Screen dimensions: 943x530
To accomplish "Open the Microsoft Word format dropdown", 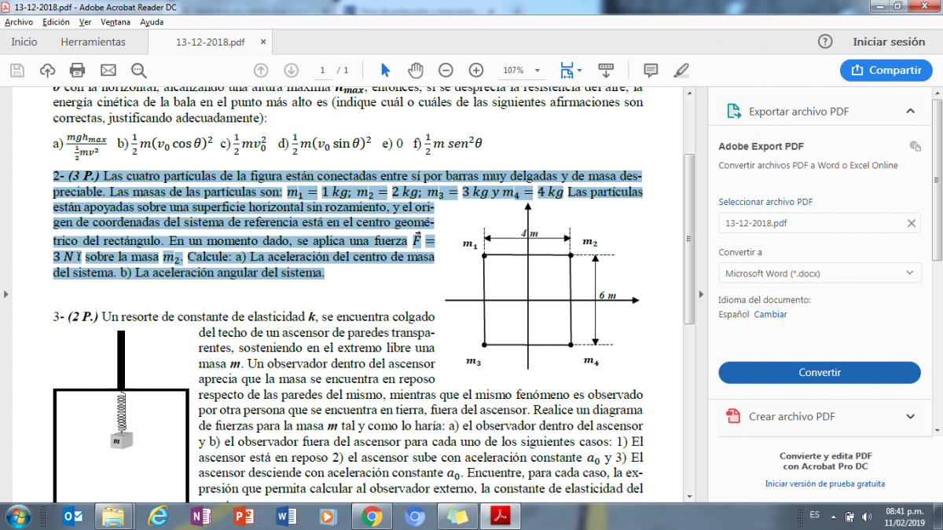I will [x=820, y=273].
